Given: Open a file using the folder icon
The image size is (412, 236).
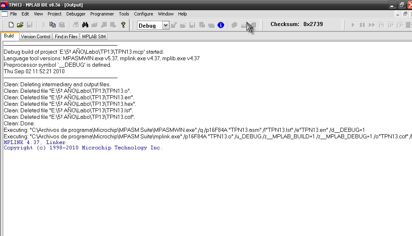Looking at the screenshot, I should pyautogui.click(x=20, y=25).
